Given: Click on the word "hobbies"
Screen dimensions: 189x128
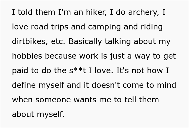Looking at the screenshot, I should 27,56.
